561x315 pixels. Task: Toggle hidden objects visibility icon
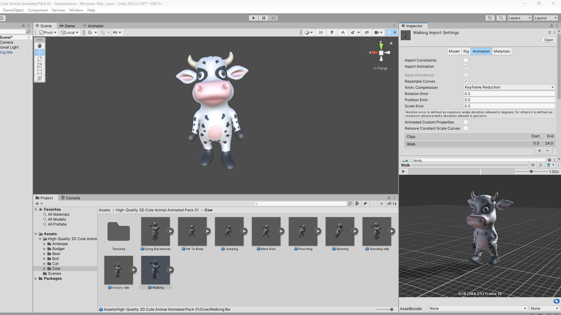(367, 32)
